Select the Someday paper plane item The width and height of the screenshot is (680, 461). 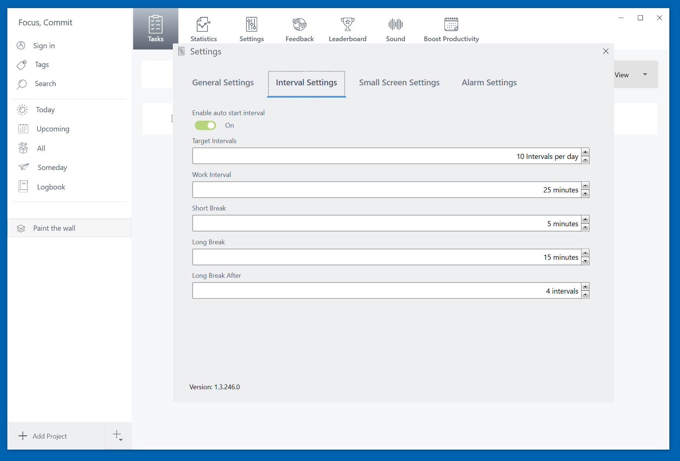pos(52,168)
